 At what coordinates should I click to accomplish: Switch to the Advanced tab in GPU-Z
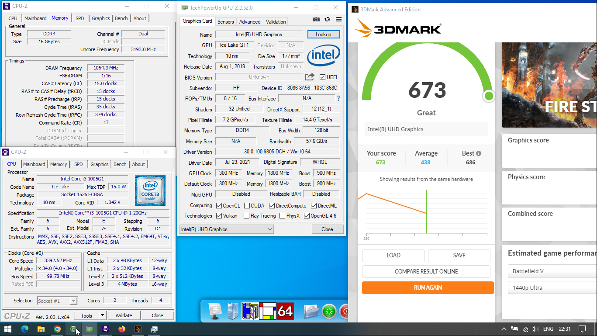click(250, 21)
